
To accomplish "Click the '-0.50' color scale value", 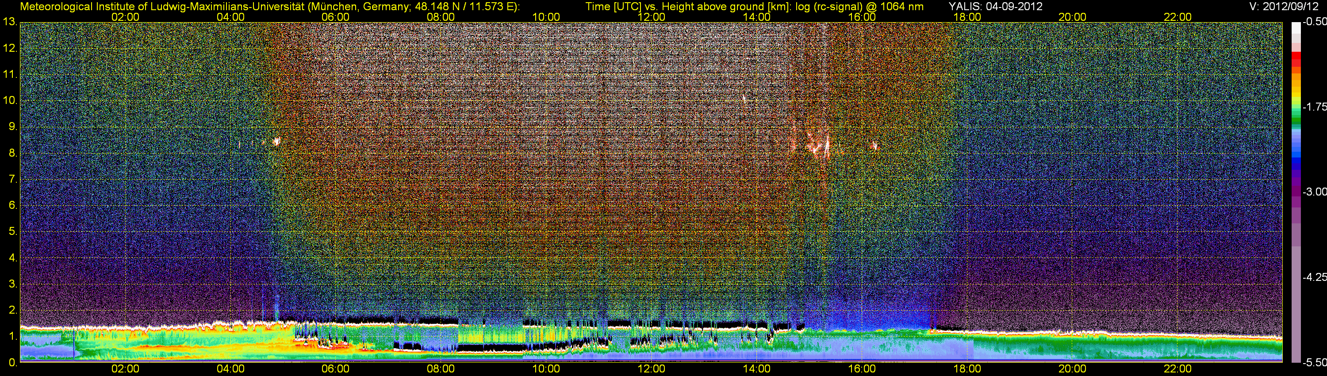I will tap(1315, 22).
